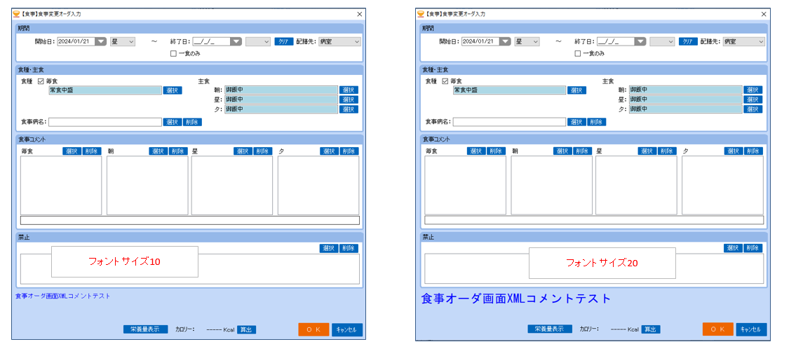Click 選択 for 昼 comment in right window
This screenshot has height=356, width=803.
tap(647, 151)
